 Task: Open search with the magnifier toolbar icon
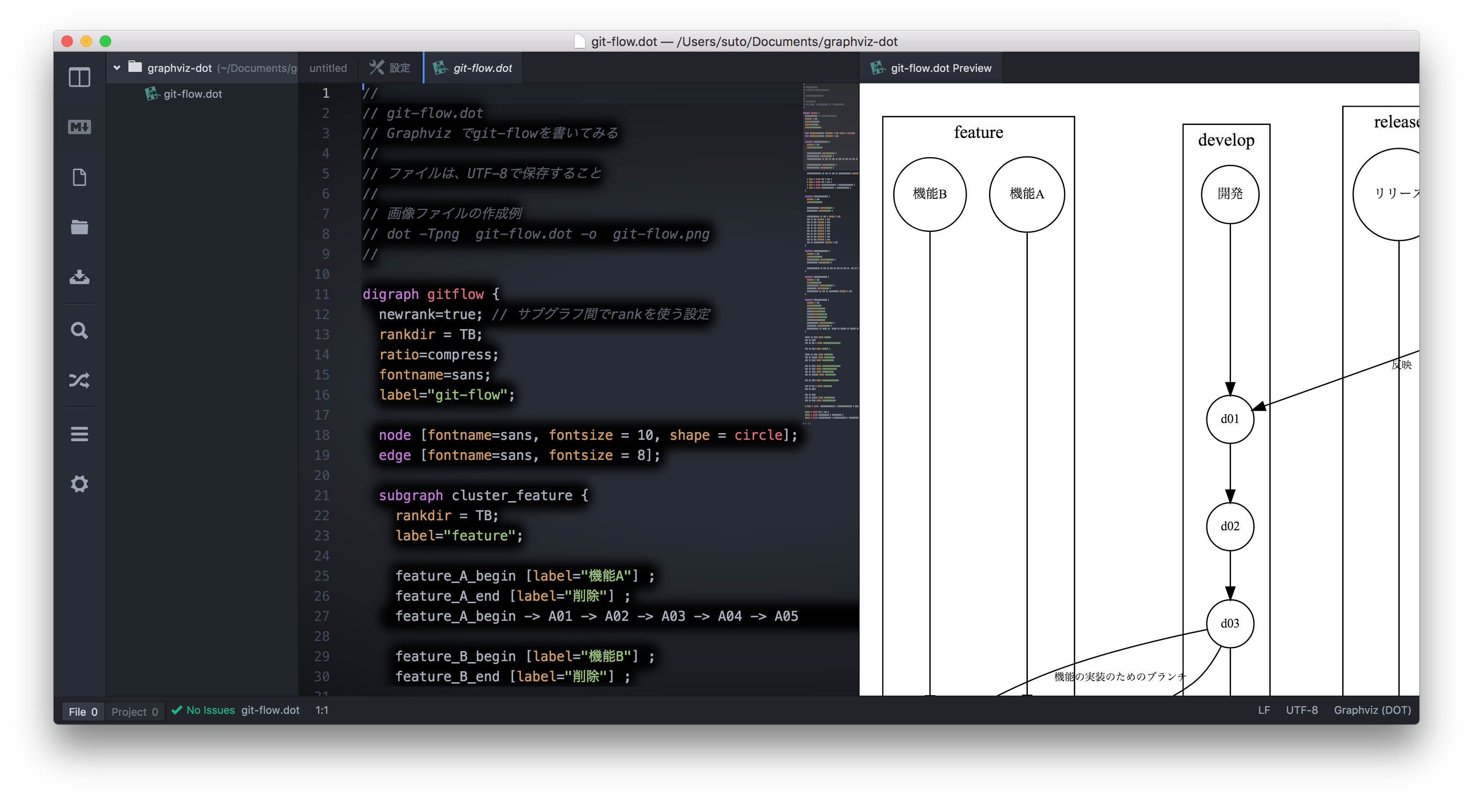tap(79, 331)
